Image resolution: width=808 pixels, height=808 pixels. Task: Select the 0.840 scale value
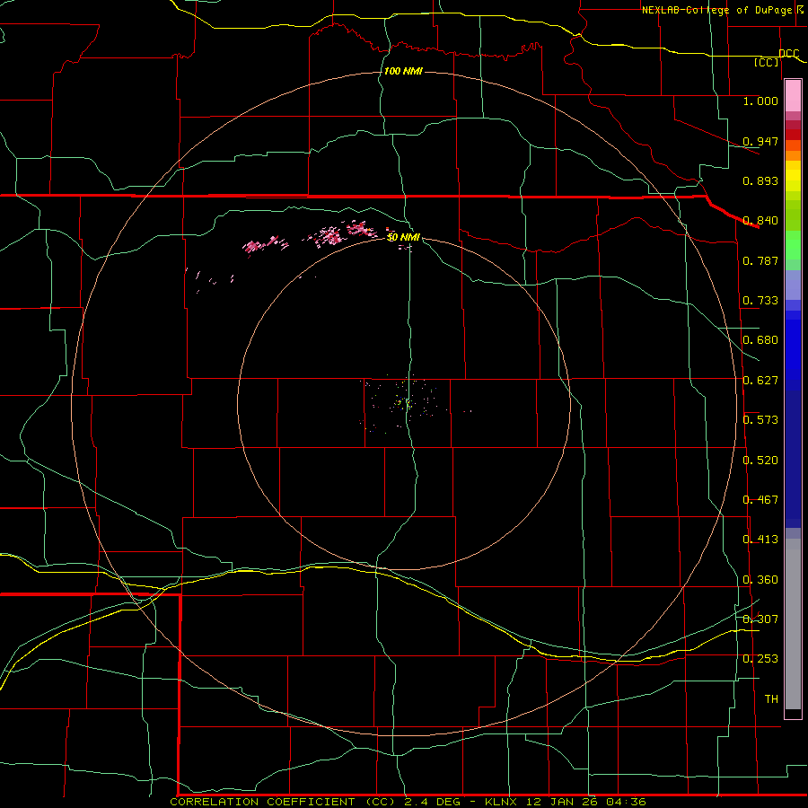(760, 221)
